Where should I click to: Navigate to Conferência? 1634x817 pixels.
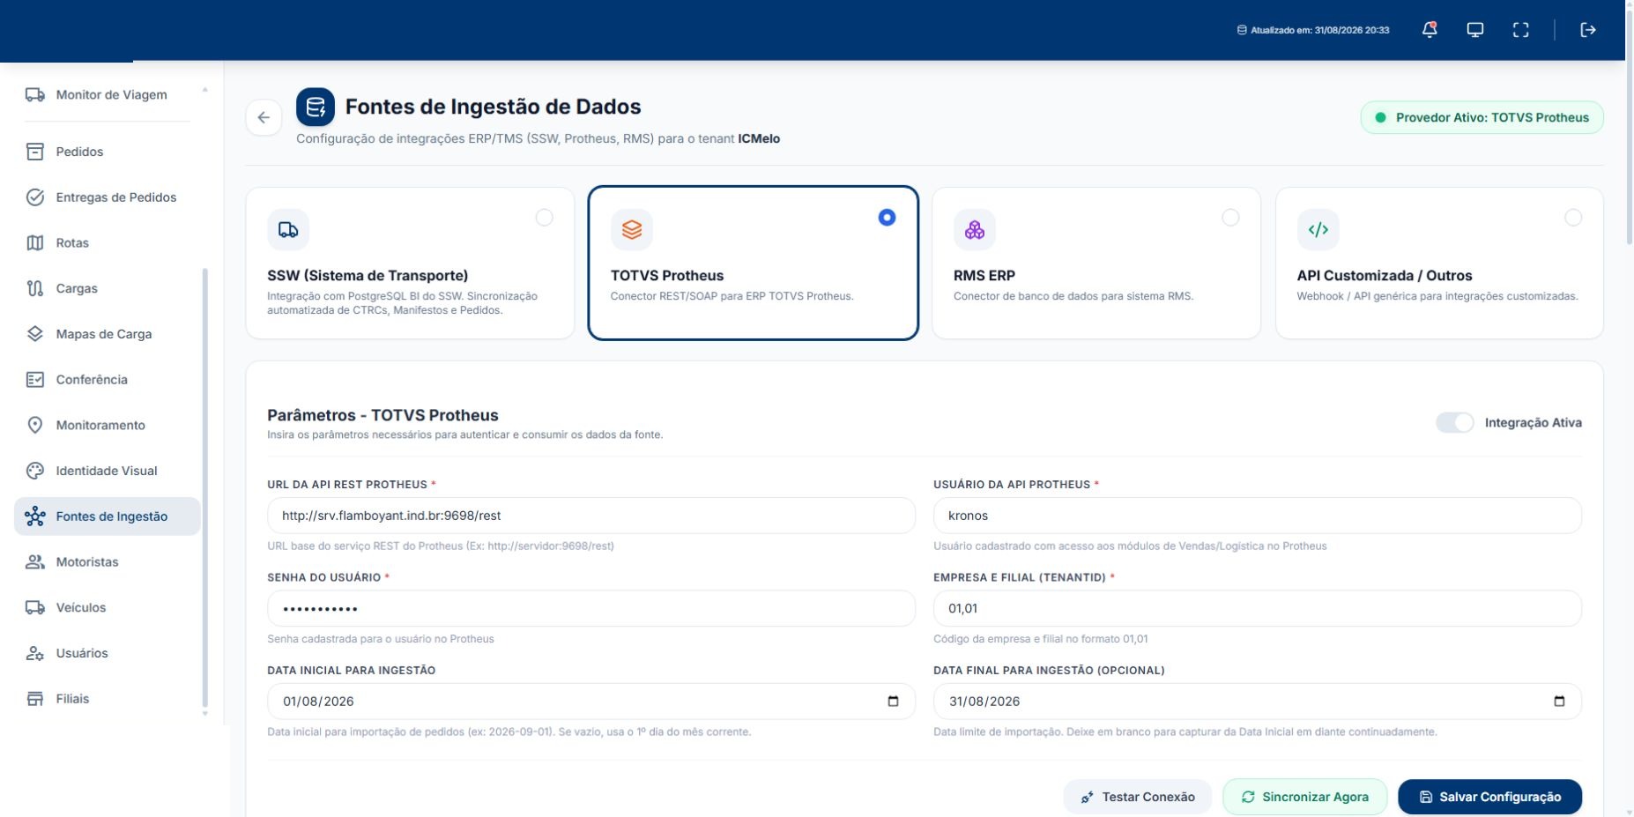(108, 380)
